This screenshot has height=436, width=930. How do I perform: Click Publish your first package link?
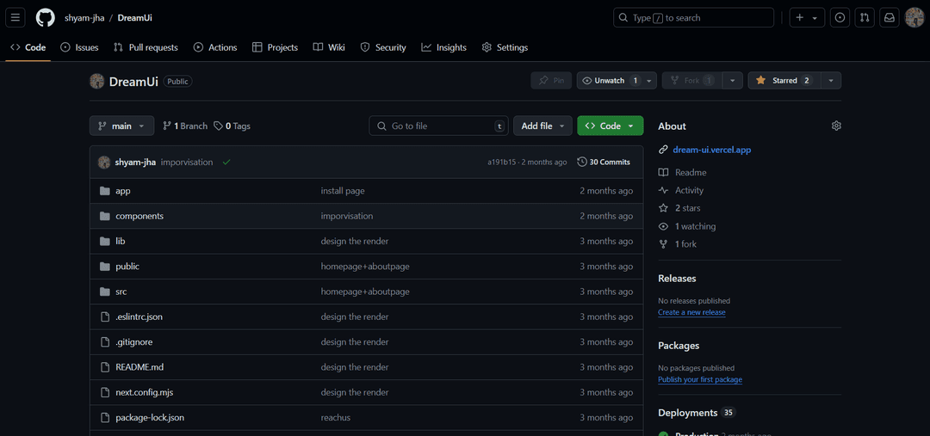click(x=700, y=379)
